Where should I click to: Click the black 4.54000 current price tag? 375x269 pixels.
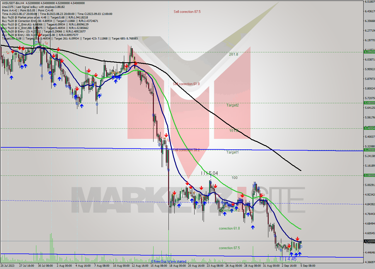(369, 241)
